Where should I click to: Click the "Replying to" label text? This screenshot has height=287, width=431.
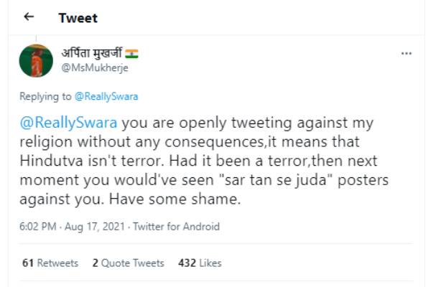pos(45,96)
